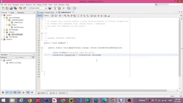183x103 pixels.
Task: Click the Uncomment lines editor icon
Action: tap(109, 16)
